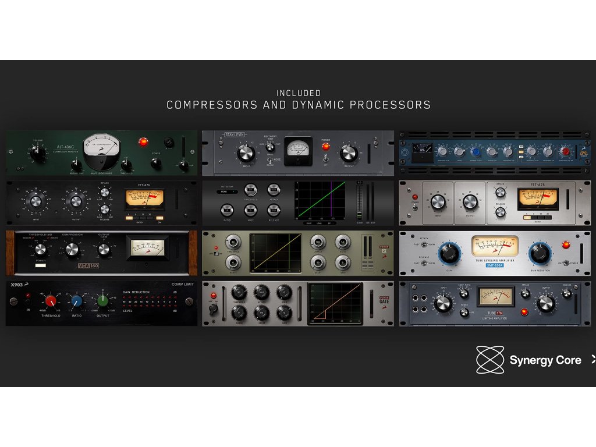Click Load below the green curve graph
The width and height of the screenshot is (596, 447).
[x=320, y=223]
